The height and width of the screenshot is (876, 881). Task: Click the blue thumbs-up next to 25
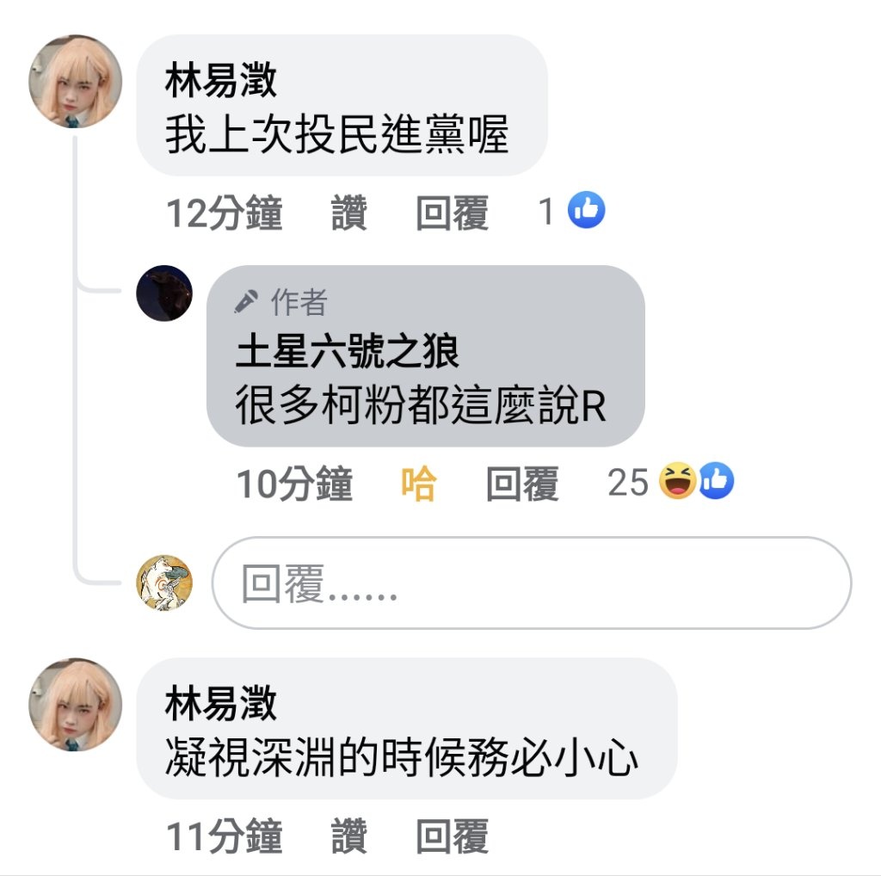coord(716,481)
